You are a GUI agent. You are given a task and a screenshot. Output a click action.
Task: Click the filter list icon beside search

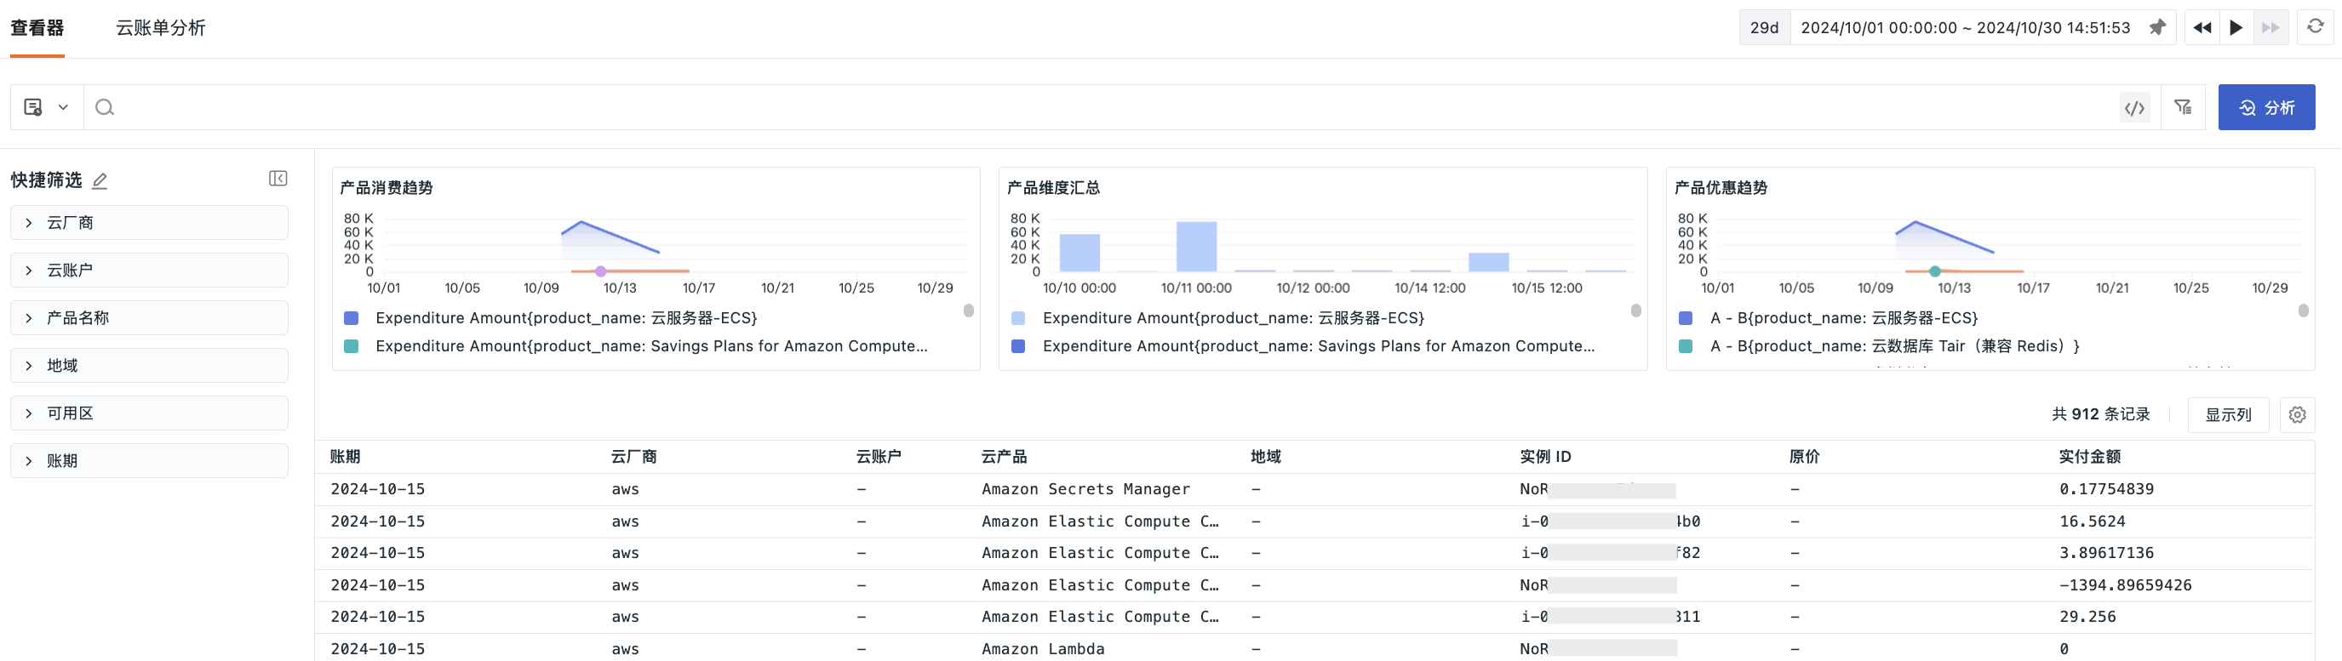click(x=2182, y=108)
